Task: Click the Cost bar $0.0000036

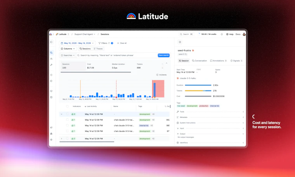Action: [x=198, y=96]
